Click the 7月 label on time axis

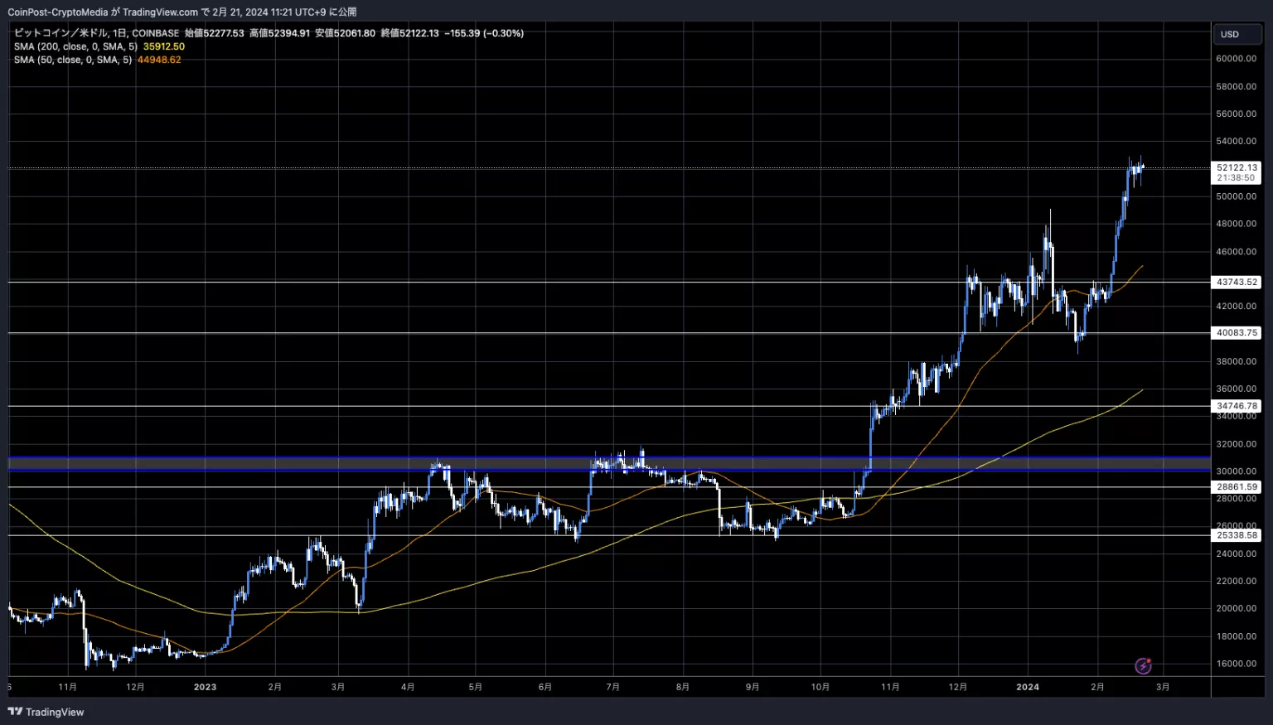pos(613,687)
